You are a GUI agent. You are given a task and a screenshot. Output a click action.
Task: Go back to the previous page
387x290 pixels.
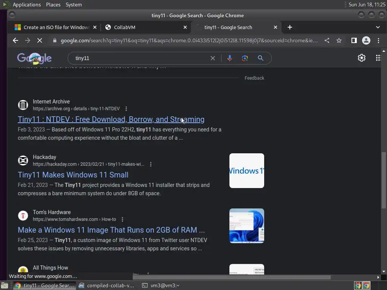pyautogui.click(x=15, y=40)
